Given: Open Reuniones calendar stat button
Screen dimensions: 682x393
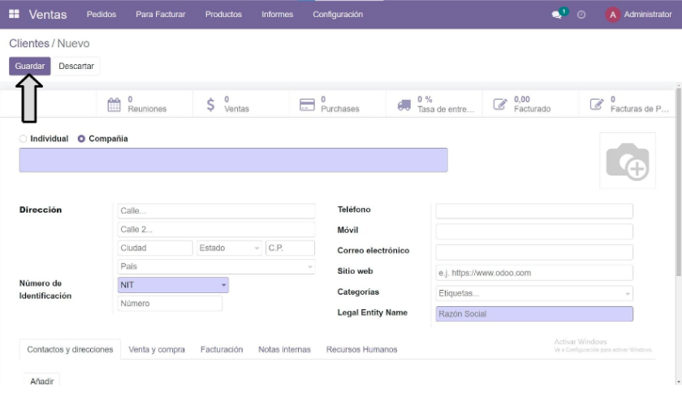Looking at the screenshot, I should (x=145, y=105).
